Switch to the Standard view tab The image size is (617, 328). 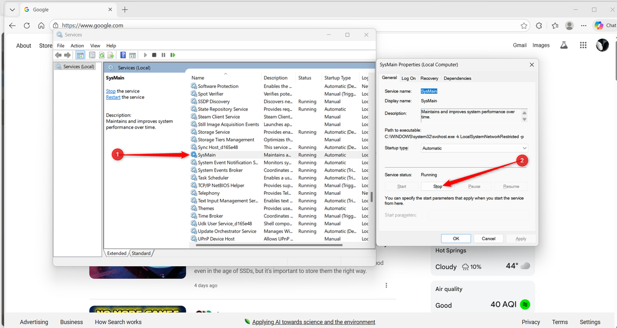(x=141, y=253)
